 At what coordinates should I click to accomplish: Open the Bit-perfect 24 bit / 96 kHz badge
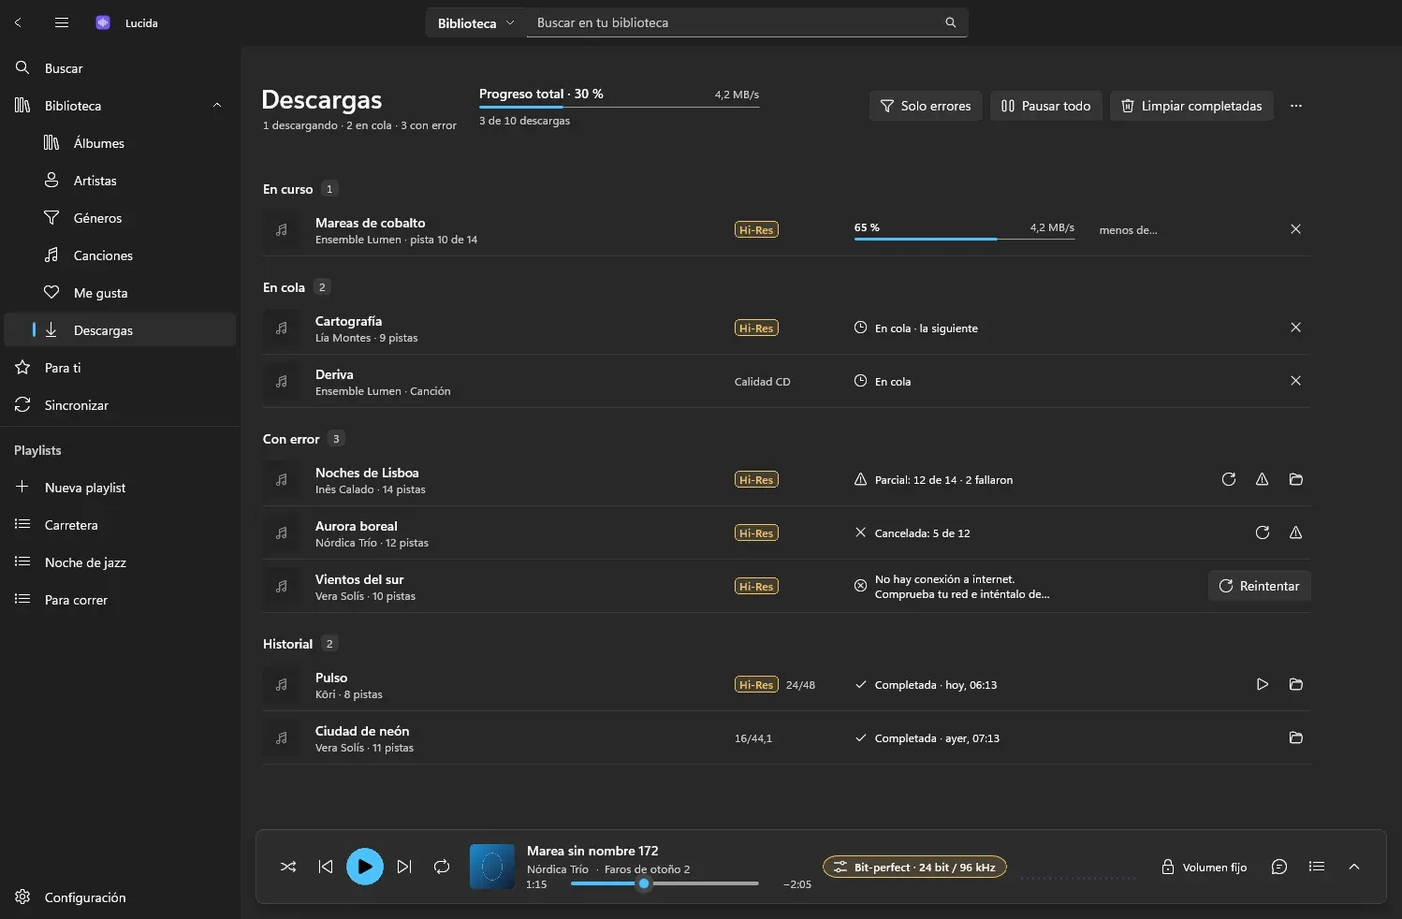pos(914,867)
